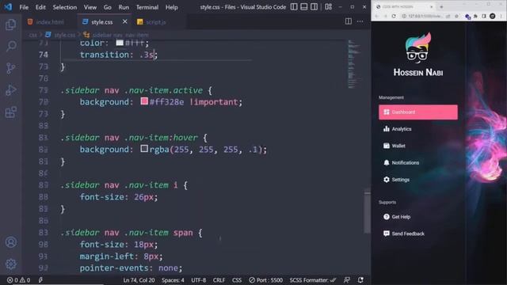Open a new browser tab
The width and height of the screenshot is (507, 285).
coord(441,6)
